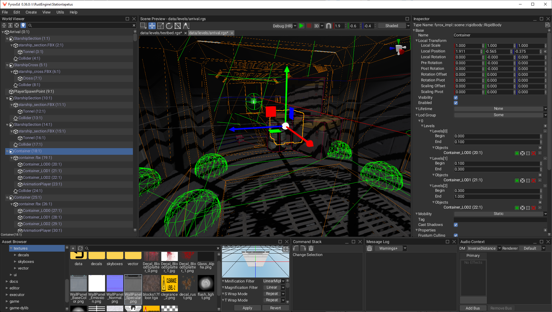The image size is (552, 312).
Task: Click the Add Bus button
Action: [473, 308]
